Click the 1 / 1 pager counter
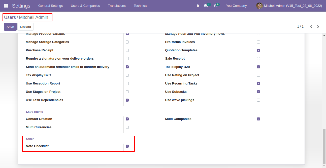This screenshot has width=326, height=168. pos(300,27)
